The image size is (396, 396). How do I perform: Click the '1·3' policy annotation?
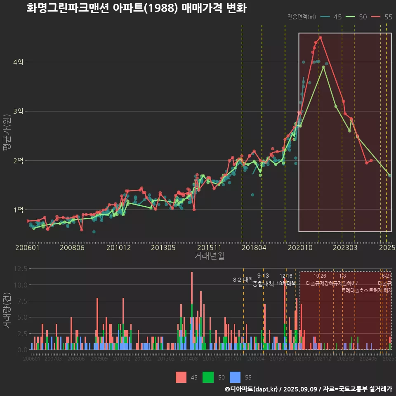click(x=342, y=276)
